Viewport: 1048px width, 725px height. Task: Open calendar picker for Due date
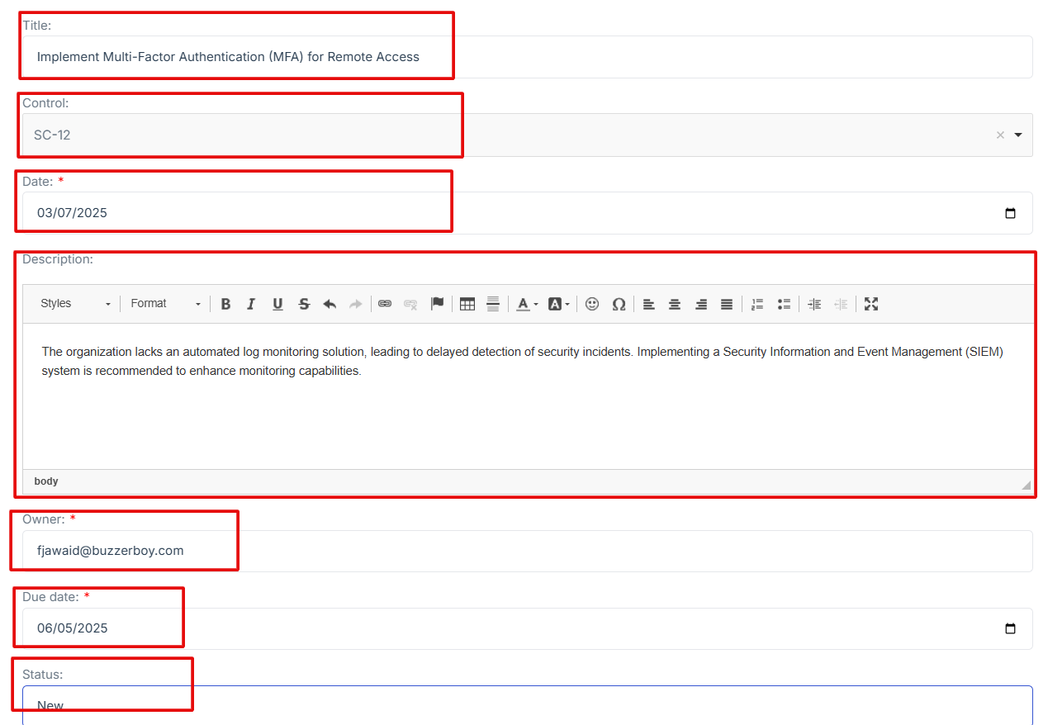point(1010,628)
